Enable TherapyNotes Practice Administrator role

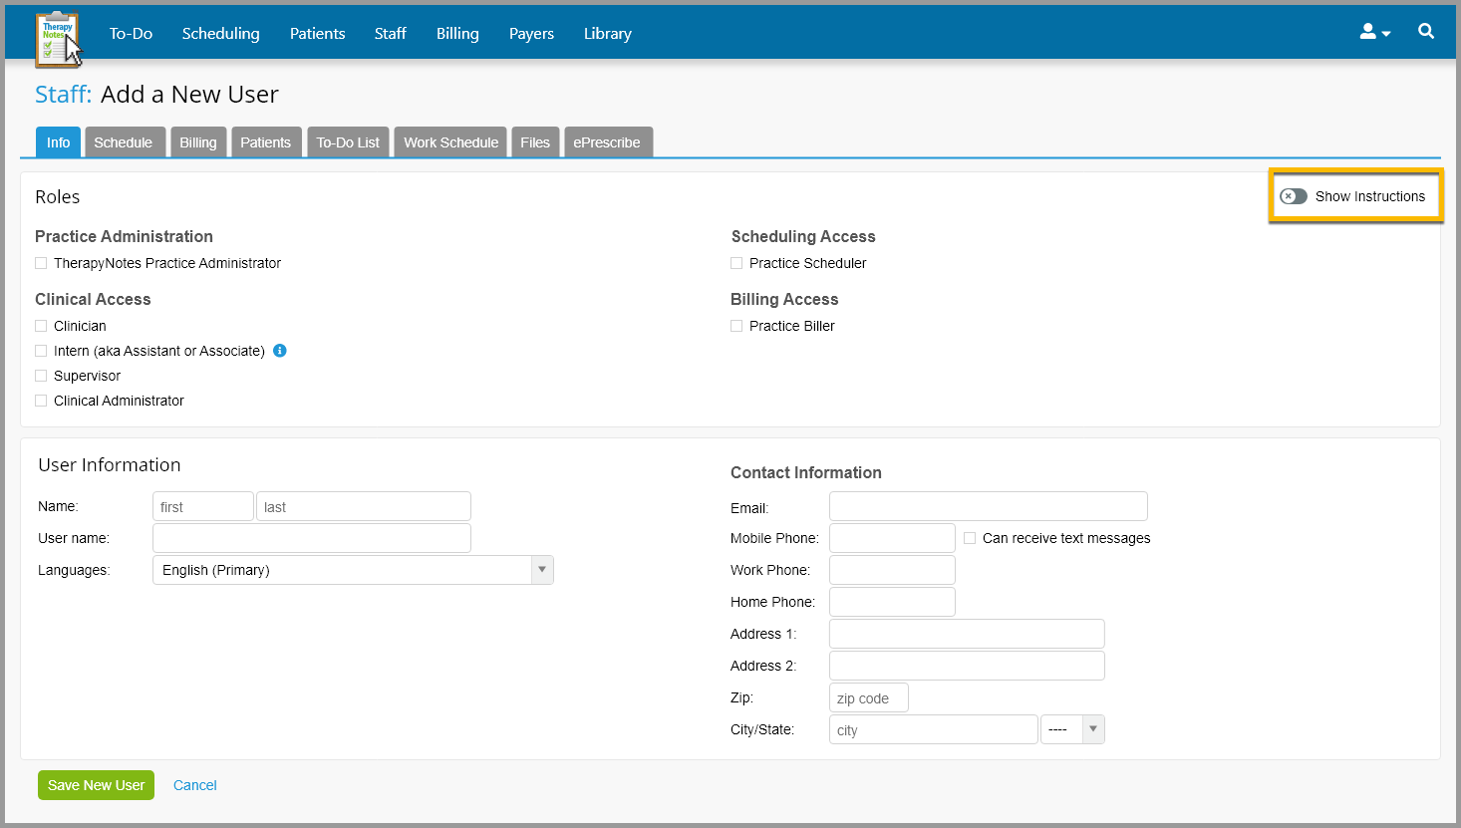click(40, 262)
